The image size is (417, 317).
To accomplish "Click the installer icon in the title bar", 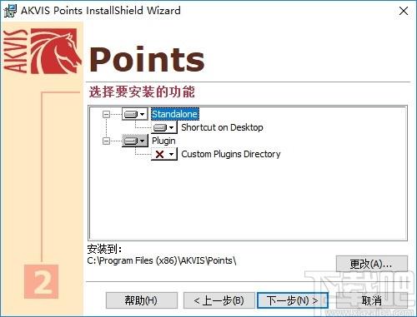I will tap(10, 11).
